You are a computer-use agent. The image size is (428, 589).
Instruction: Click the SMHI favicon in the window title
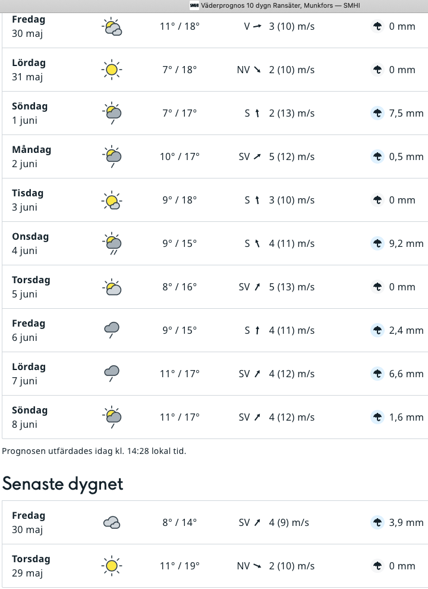coord(194,5)
